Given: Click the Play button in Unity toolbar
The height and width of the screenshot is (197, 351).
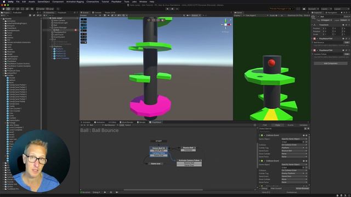Looking at the screenshot, I should coord(167,9).
